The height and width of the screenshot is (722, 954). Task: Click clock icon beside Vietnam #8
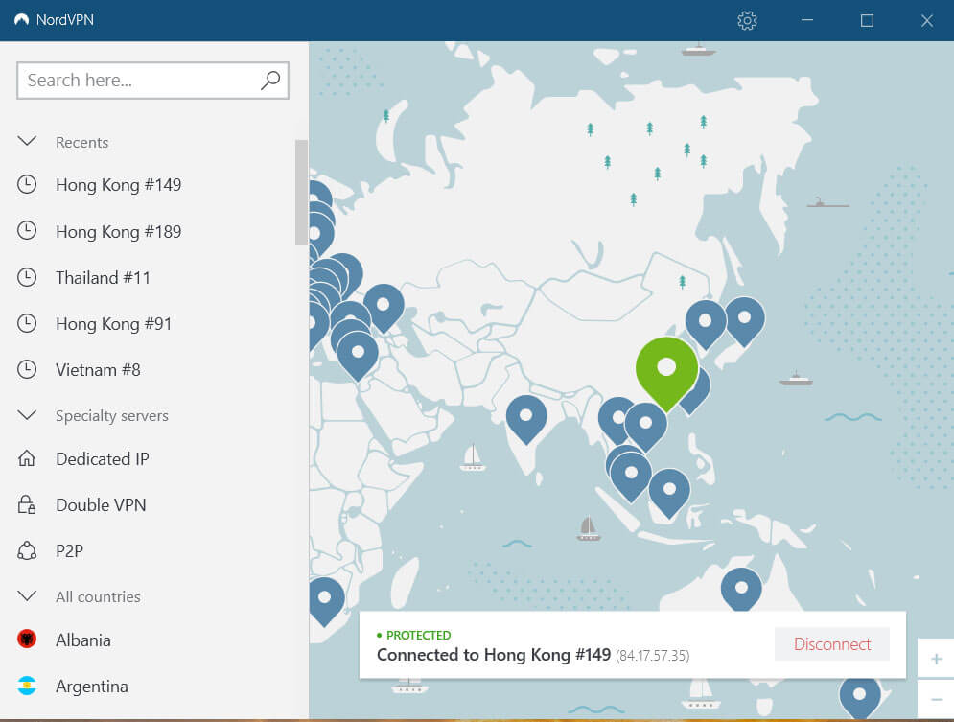(27, 369)
